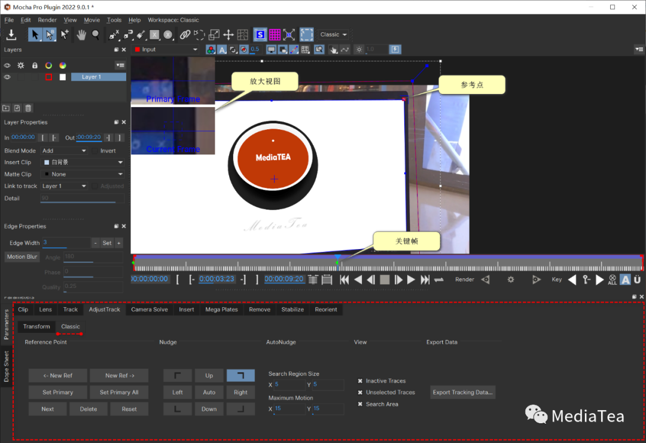Switch to the Stabilize tab

[292, 310]
